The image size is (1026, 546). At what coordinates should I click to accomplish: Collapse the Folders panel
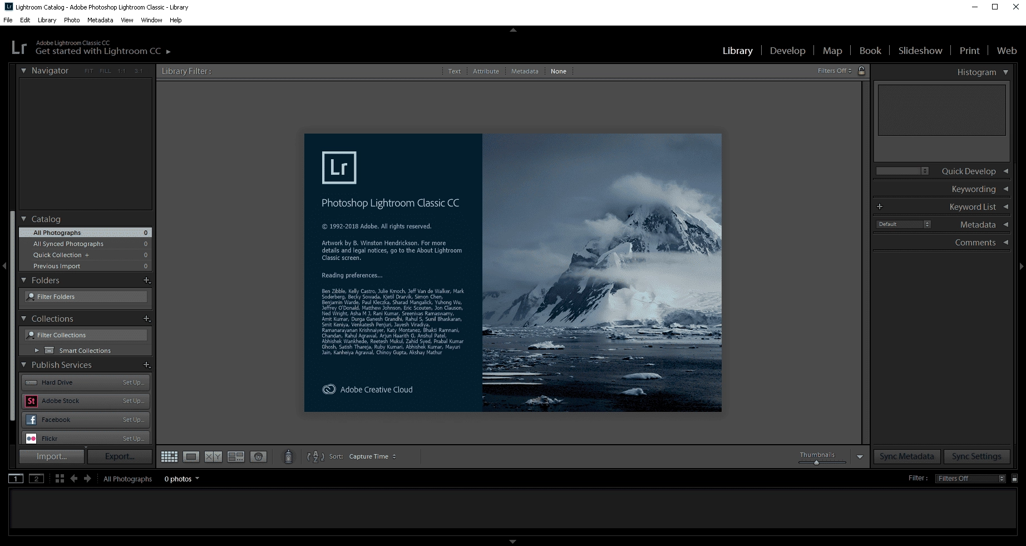pyautogui.click(x=24, y=280)
